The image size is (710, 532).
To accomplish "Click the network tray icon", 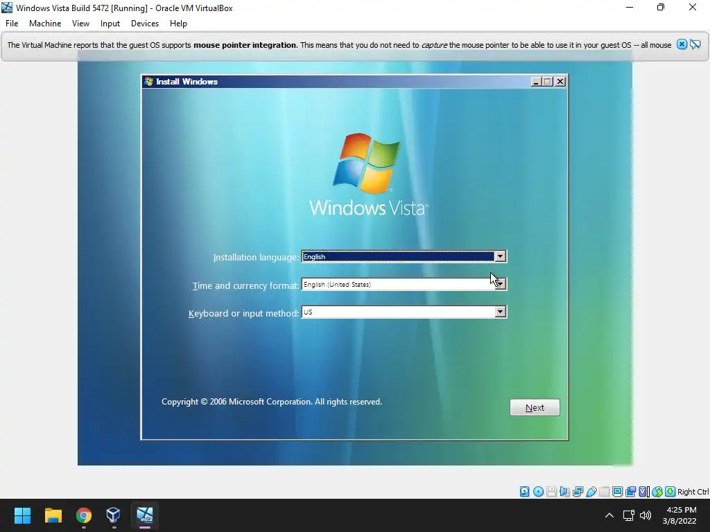I will [x=628, y=515].
